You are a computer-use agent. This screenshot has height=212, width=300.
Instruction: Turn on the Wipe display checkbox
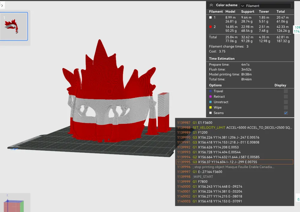(286, 107)
